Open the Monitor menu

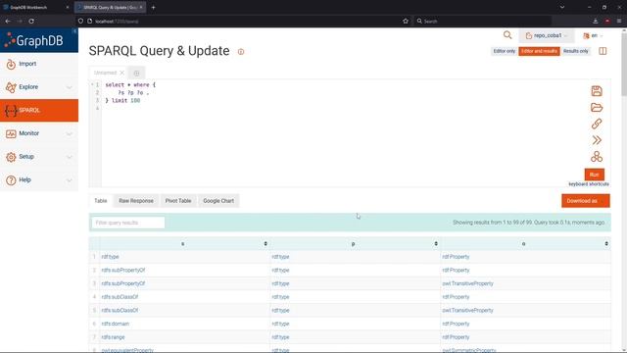pos(28,133)
